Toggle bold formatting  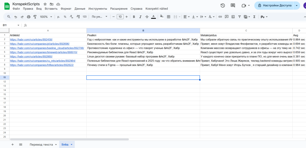[134, 17]
